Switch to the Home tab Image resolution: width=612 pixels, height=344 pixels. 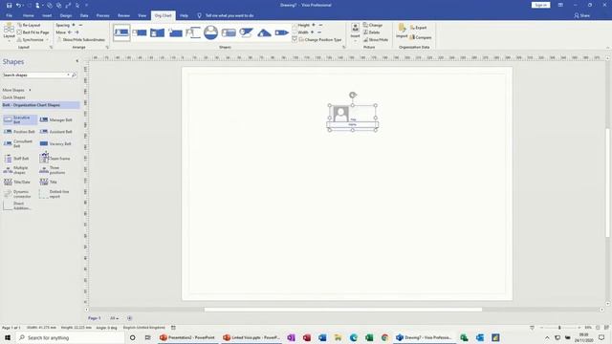28,15
